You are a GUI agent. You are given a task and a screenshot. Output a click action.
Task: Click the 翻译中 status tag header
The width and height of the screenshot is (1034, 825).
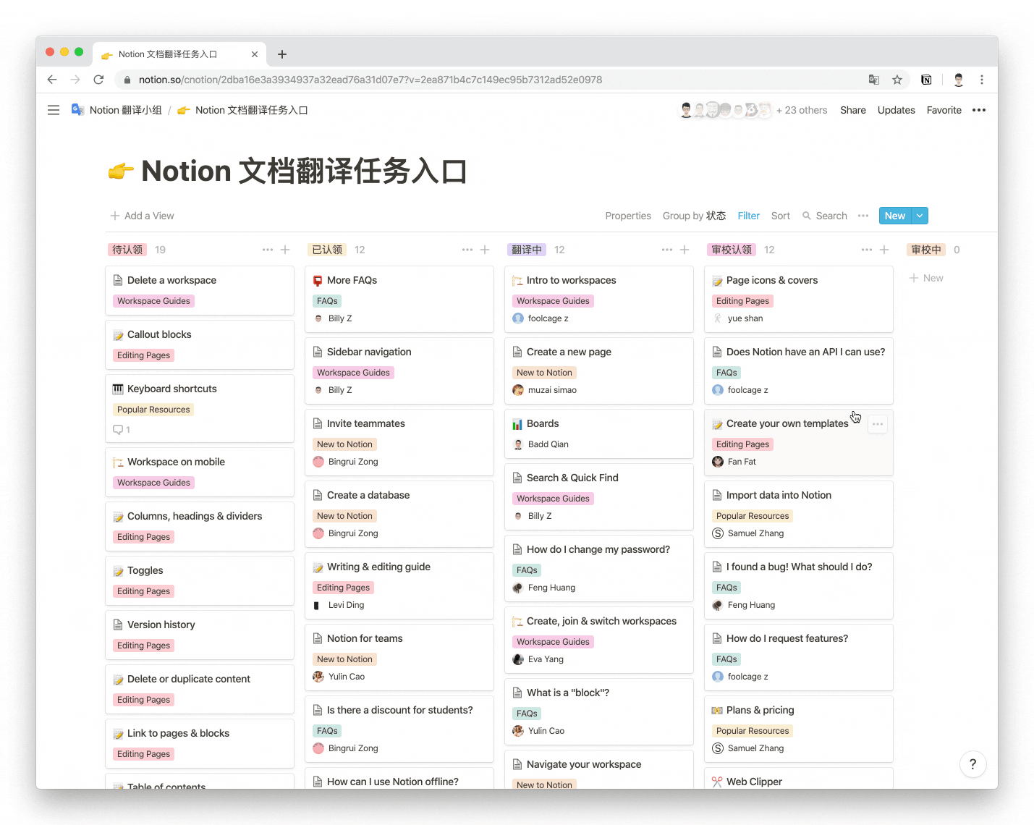(527, 250)
